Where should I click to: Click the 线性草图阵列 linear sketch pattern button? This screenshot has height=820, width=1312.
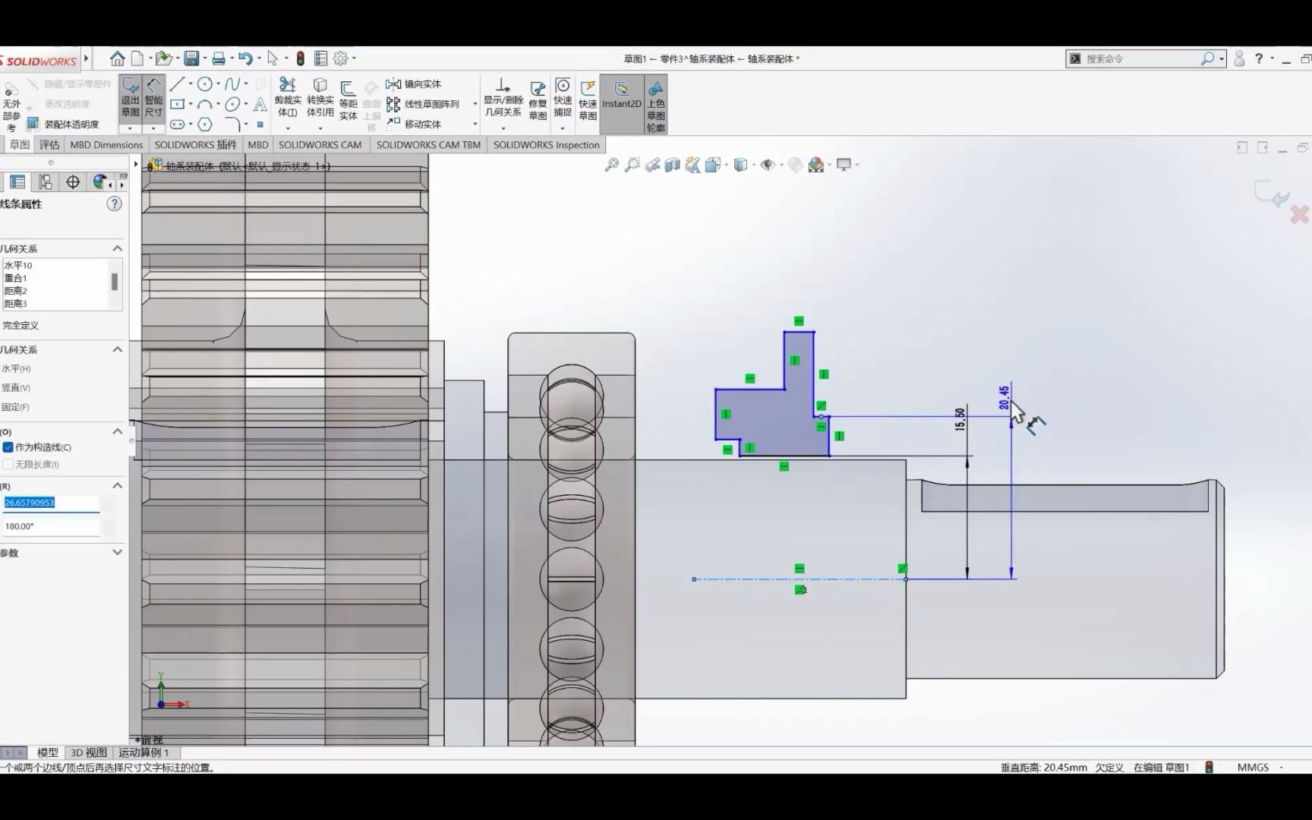(423, 104)
